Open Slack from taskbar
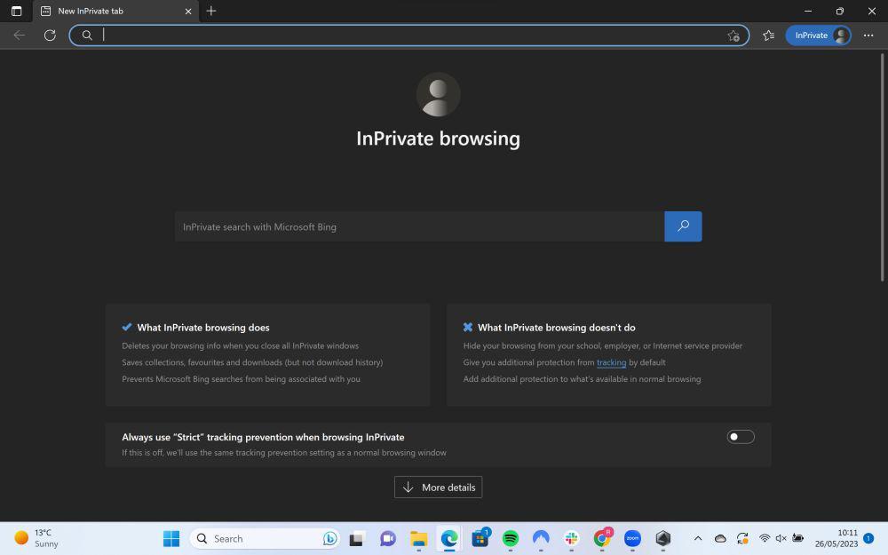This screenshot has height=555, width=888. point(571,539)
